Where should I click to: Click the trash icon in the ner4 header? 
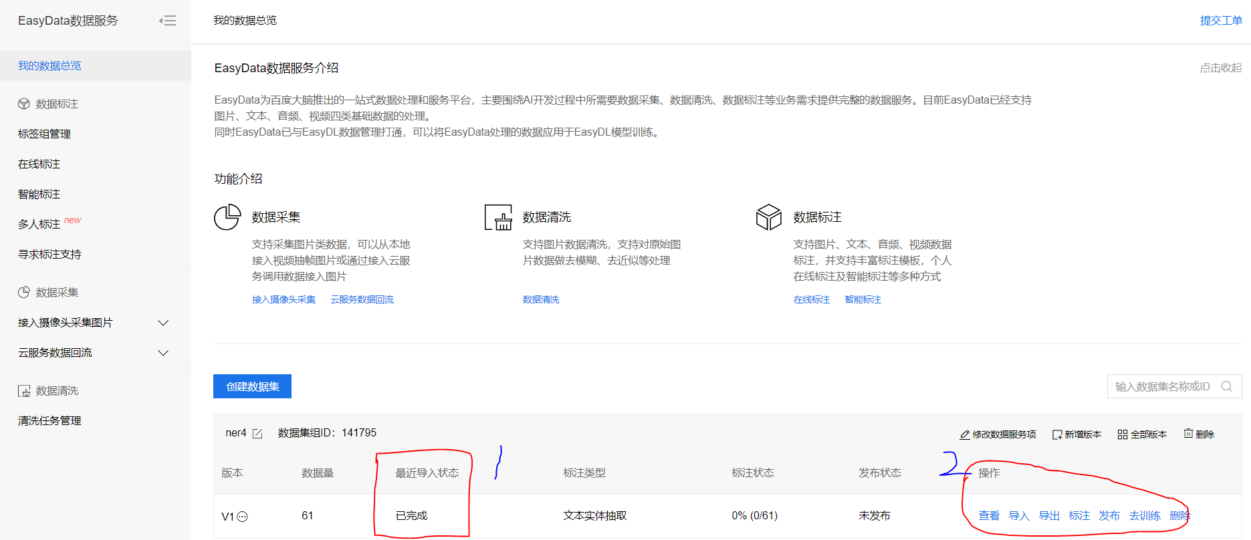pos(1188,434)
